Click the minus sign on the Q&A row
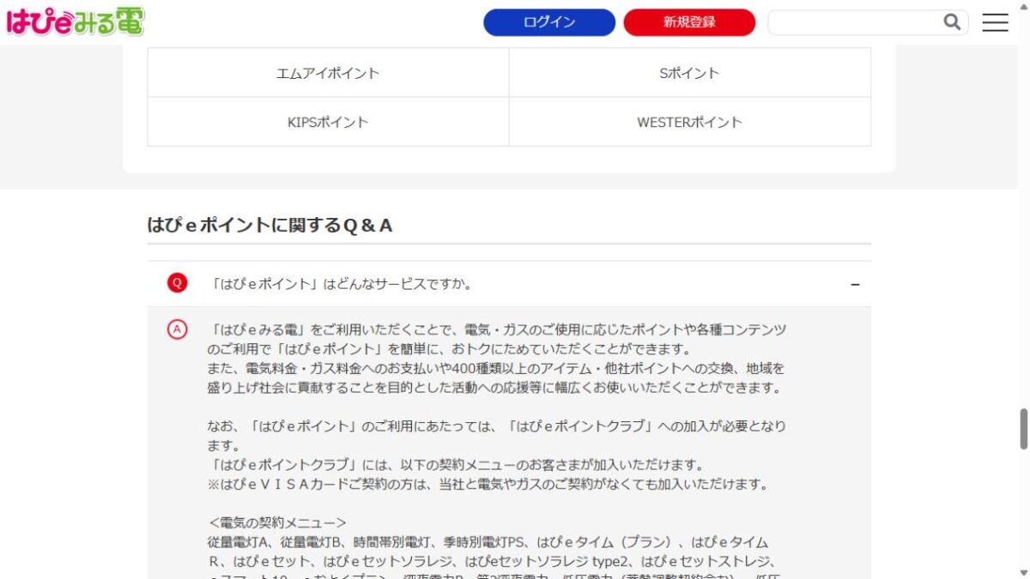Image resolution: width=1030 pixels, height=579 pixels. point(855,284)
